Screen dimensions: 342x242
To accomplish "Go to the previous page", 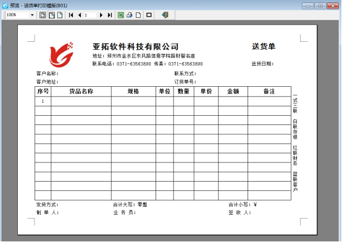I will (80, 15).
